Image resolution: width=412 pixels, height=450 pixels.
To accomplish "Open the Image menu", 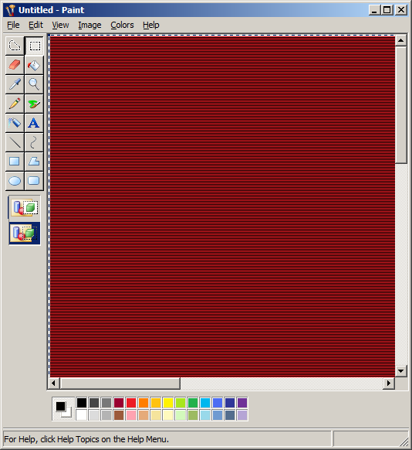I will (x=89, y=25).
